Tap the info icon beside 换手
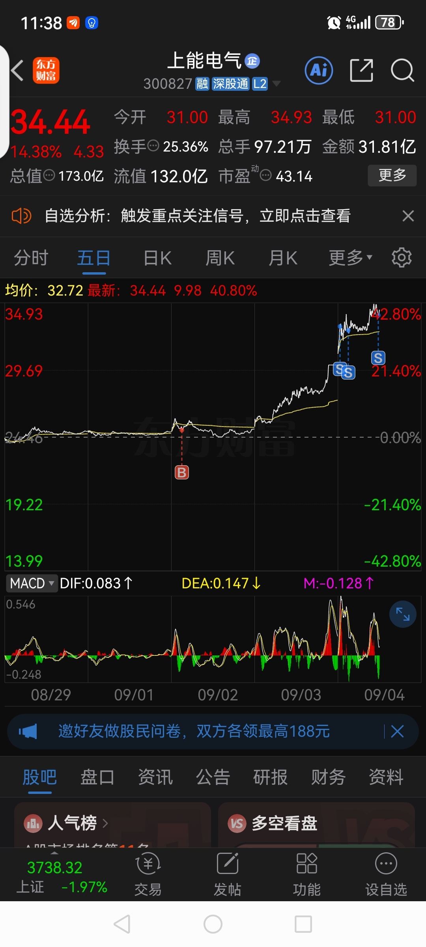Viewport: 426px width, 947px height. tap(153, 146)
